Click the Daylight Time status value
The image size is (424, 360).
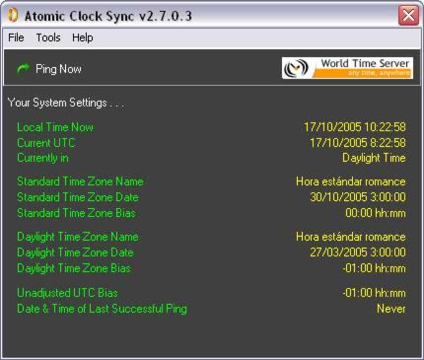pos(373,158)
